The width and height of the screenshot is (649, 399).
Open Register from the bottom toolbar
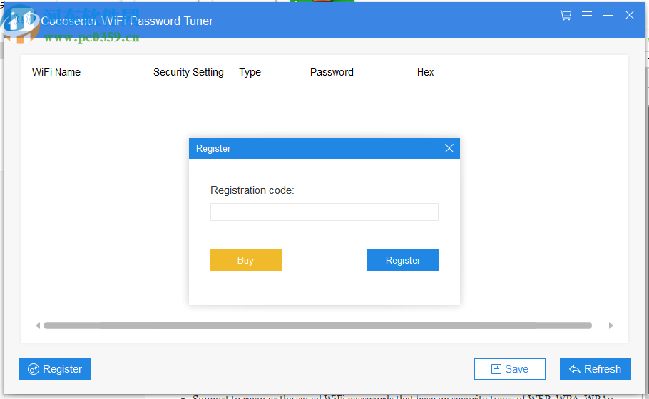tap(55, 369)
